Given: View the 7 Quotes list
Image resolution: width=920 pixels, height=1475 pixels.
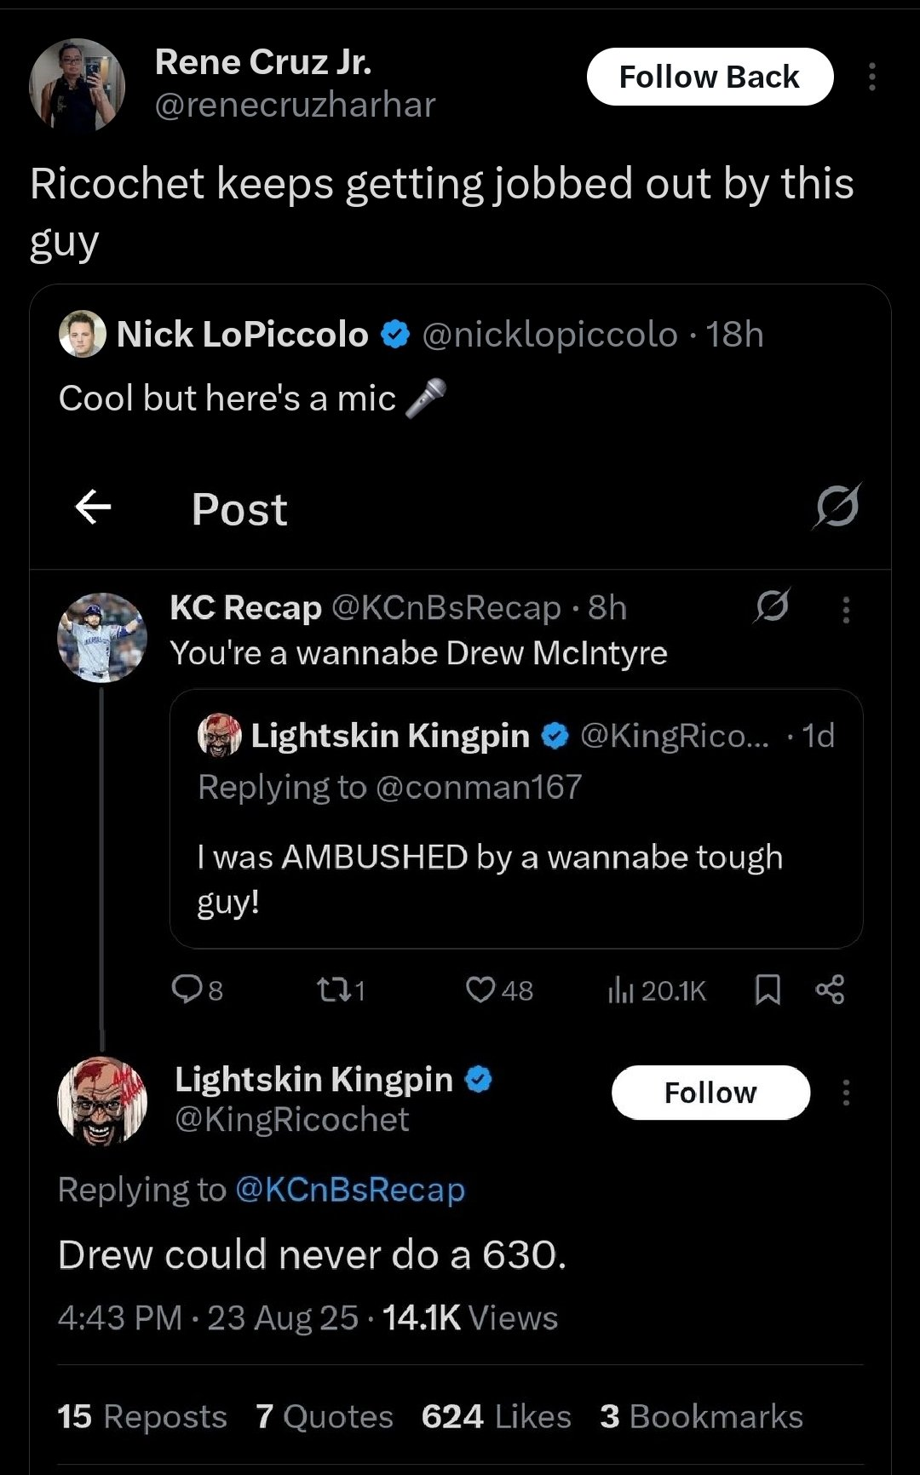Looking at the screenshot, I should pyautogui.click(x=324, y=1416).
